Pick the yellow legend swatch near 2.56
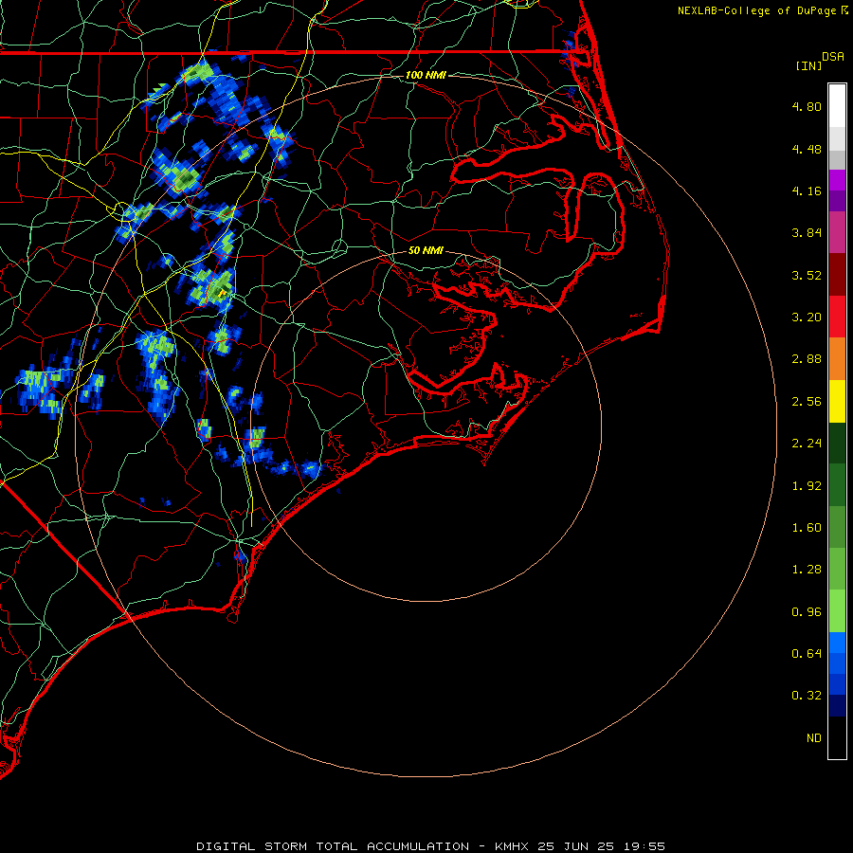 coord(837,401)
